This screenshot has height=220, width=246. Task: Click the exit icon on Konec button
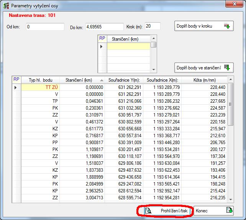[230, 210]
